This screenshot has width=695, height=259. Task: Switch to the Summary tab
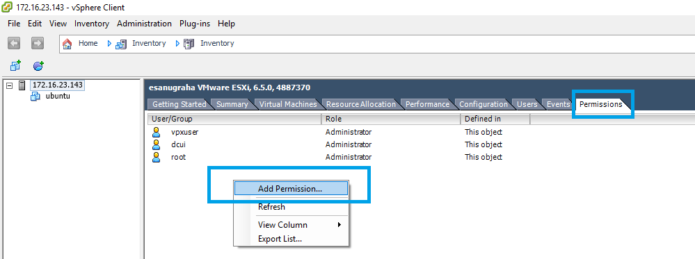tap(232, 104)
